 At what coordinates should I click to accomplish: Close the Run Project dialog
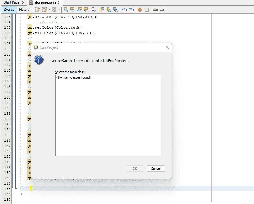point(167,47)
